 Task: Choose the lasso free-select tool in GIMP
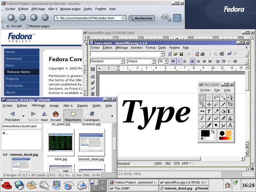216,98
